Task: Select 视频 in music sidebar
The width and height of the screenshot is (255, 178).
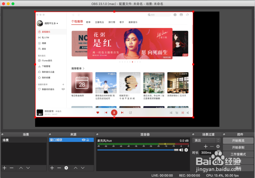Action: coord(51,43)
